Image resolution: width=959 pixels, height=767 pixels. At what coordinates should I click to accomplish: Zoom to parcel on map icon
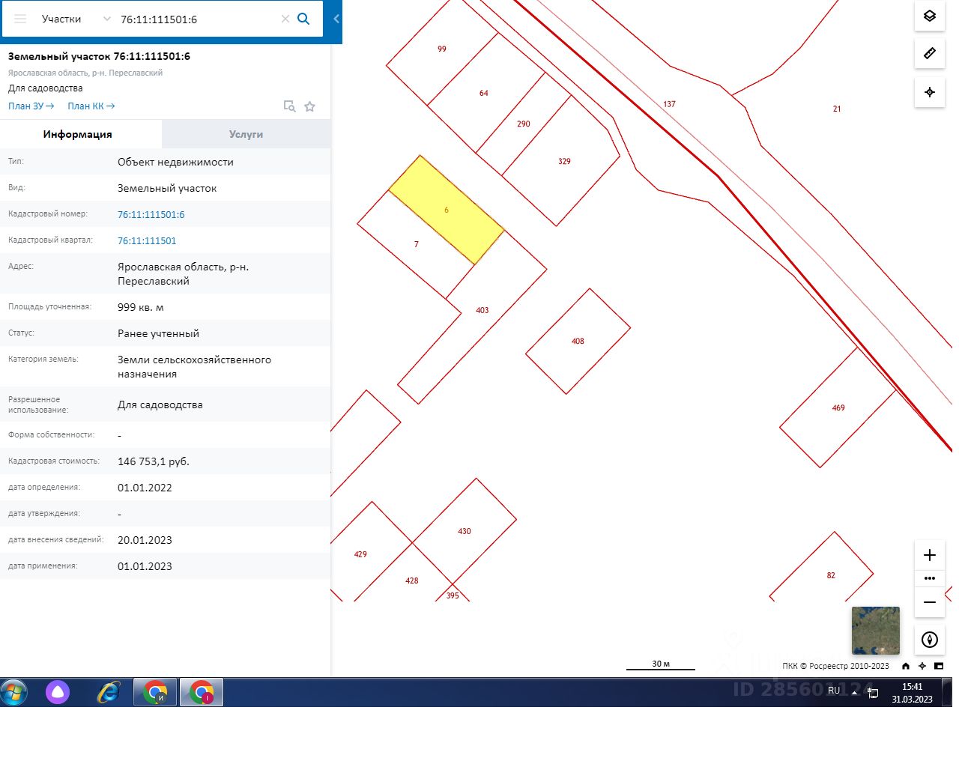tap(289, 106)
